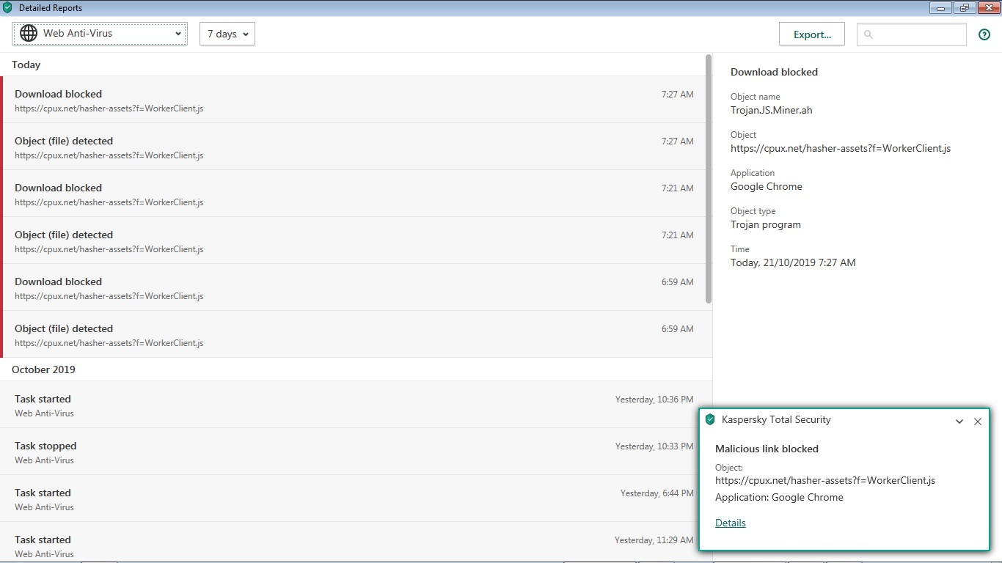Click the green help question mark icon
The image size is (1002, 563).
984,34
